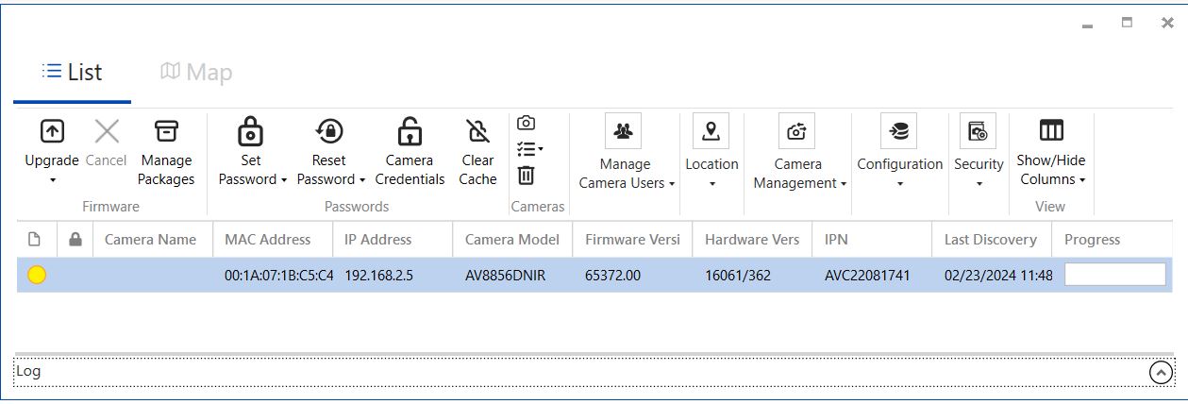Screen dimensions: 1188x404
Task: Click the Progress bar field in row
Action: coord(1115,275)
